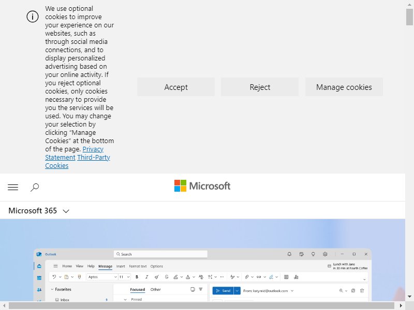
Task: Open the hamburger navigation menu
Action: (x=13, y=187)
